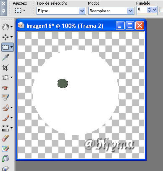Select the Makeover tool
The height and width of the screenshot is (171, 163).
point(5,98)
